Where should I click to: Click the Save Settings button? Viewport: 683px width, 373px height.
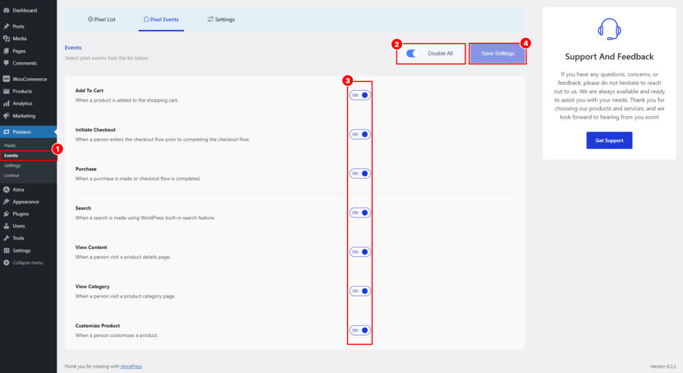pos(498,53)
